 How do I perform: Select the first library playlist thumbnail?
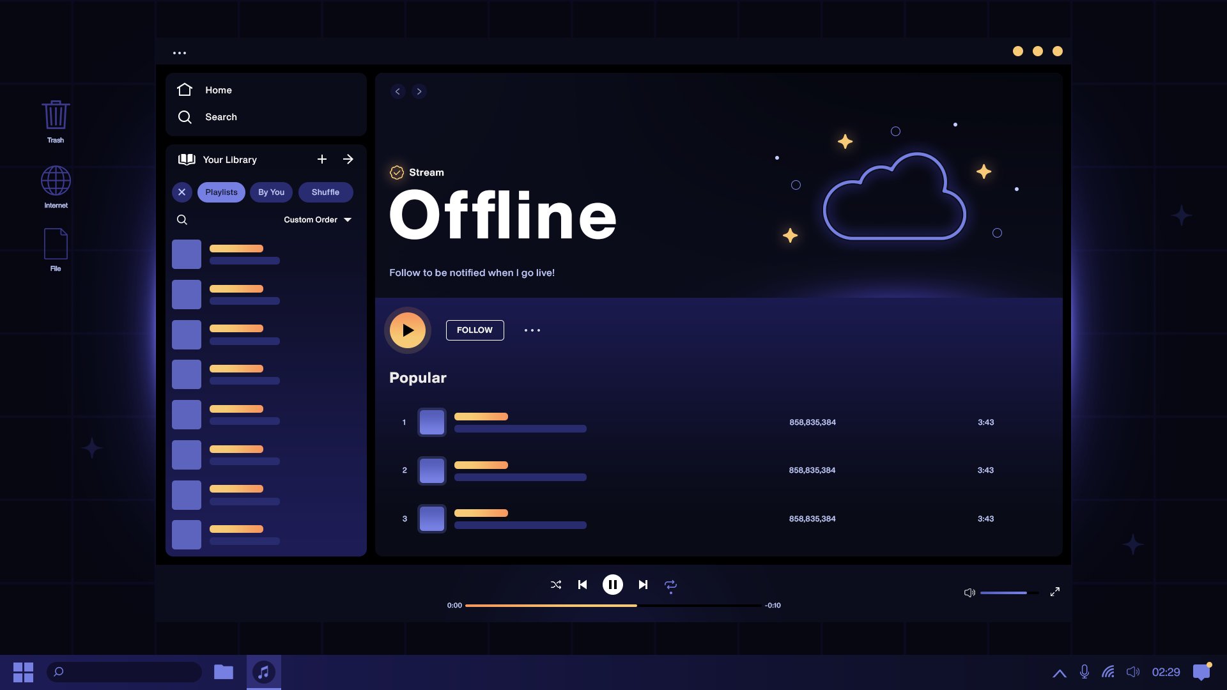[187, 254]
